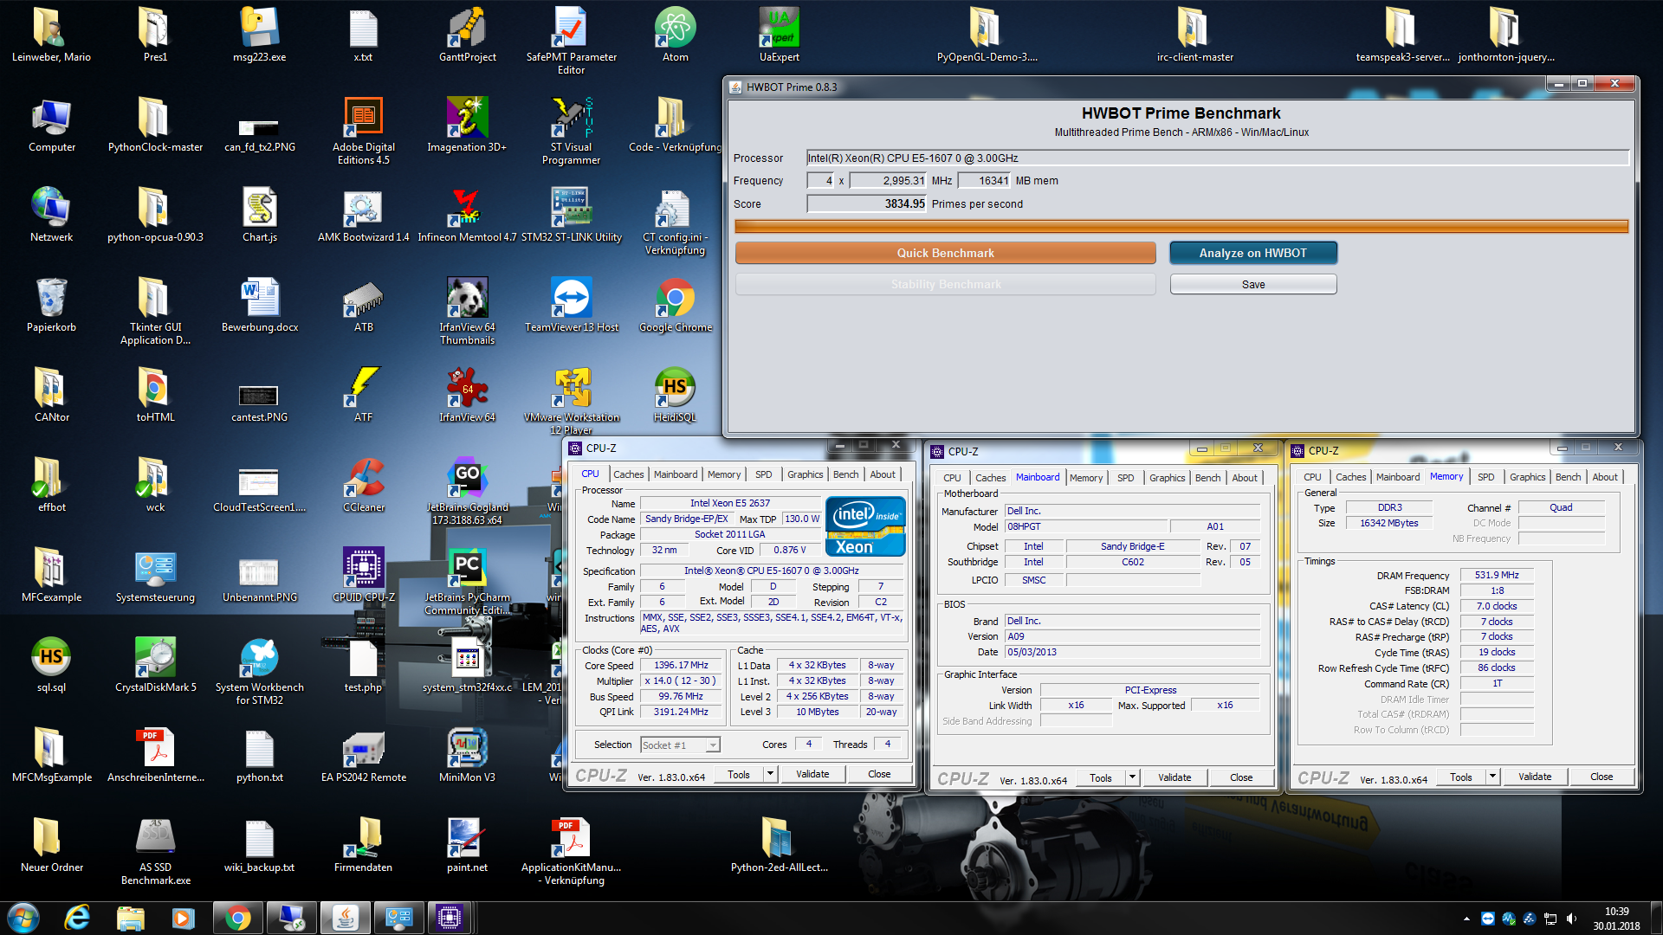Viewport: 1663px width, 935px height.
Task: Open the Bewerbung.docx Word document
Action: (x=259, y=305)
